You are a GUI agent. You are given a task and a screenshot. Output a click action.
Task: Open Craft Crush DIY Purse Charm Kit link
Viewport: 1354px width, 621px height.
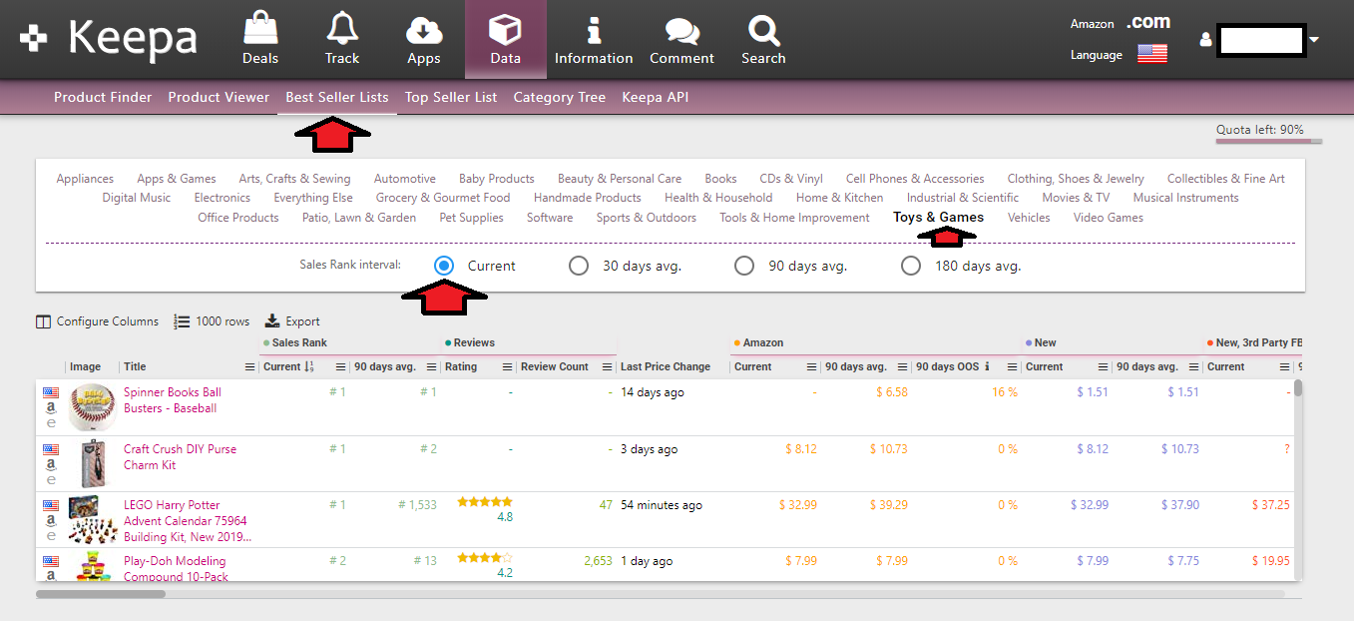[x=180, y=457]
